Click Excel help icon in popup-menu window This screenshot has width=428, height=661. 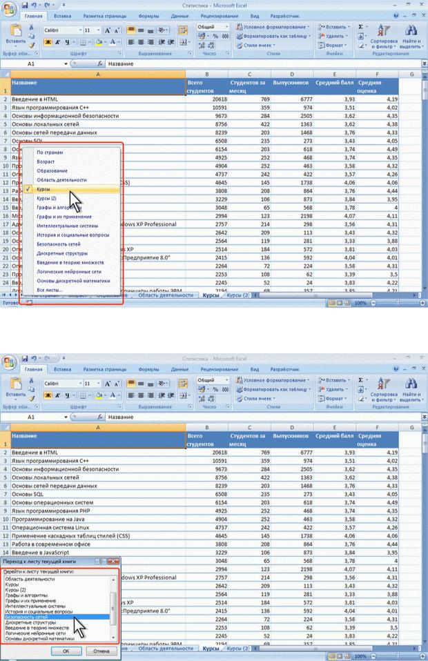(x=396, y=16)
